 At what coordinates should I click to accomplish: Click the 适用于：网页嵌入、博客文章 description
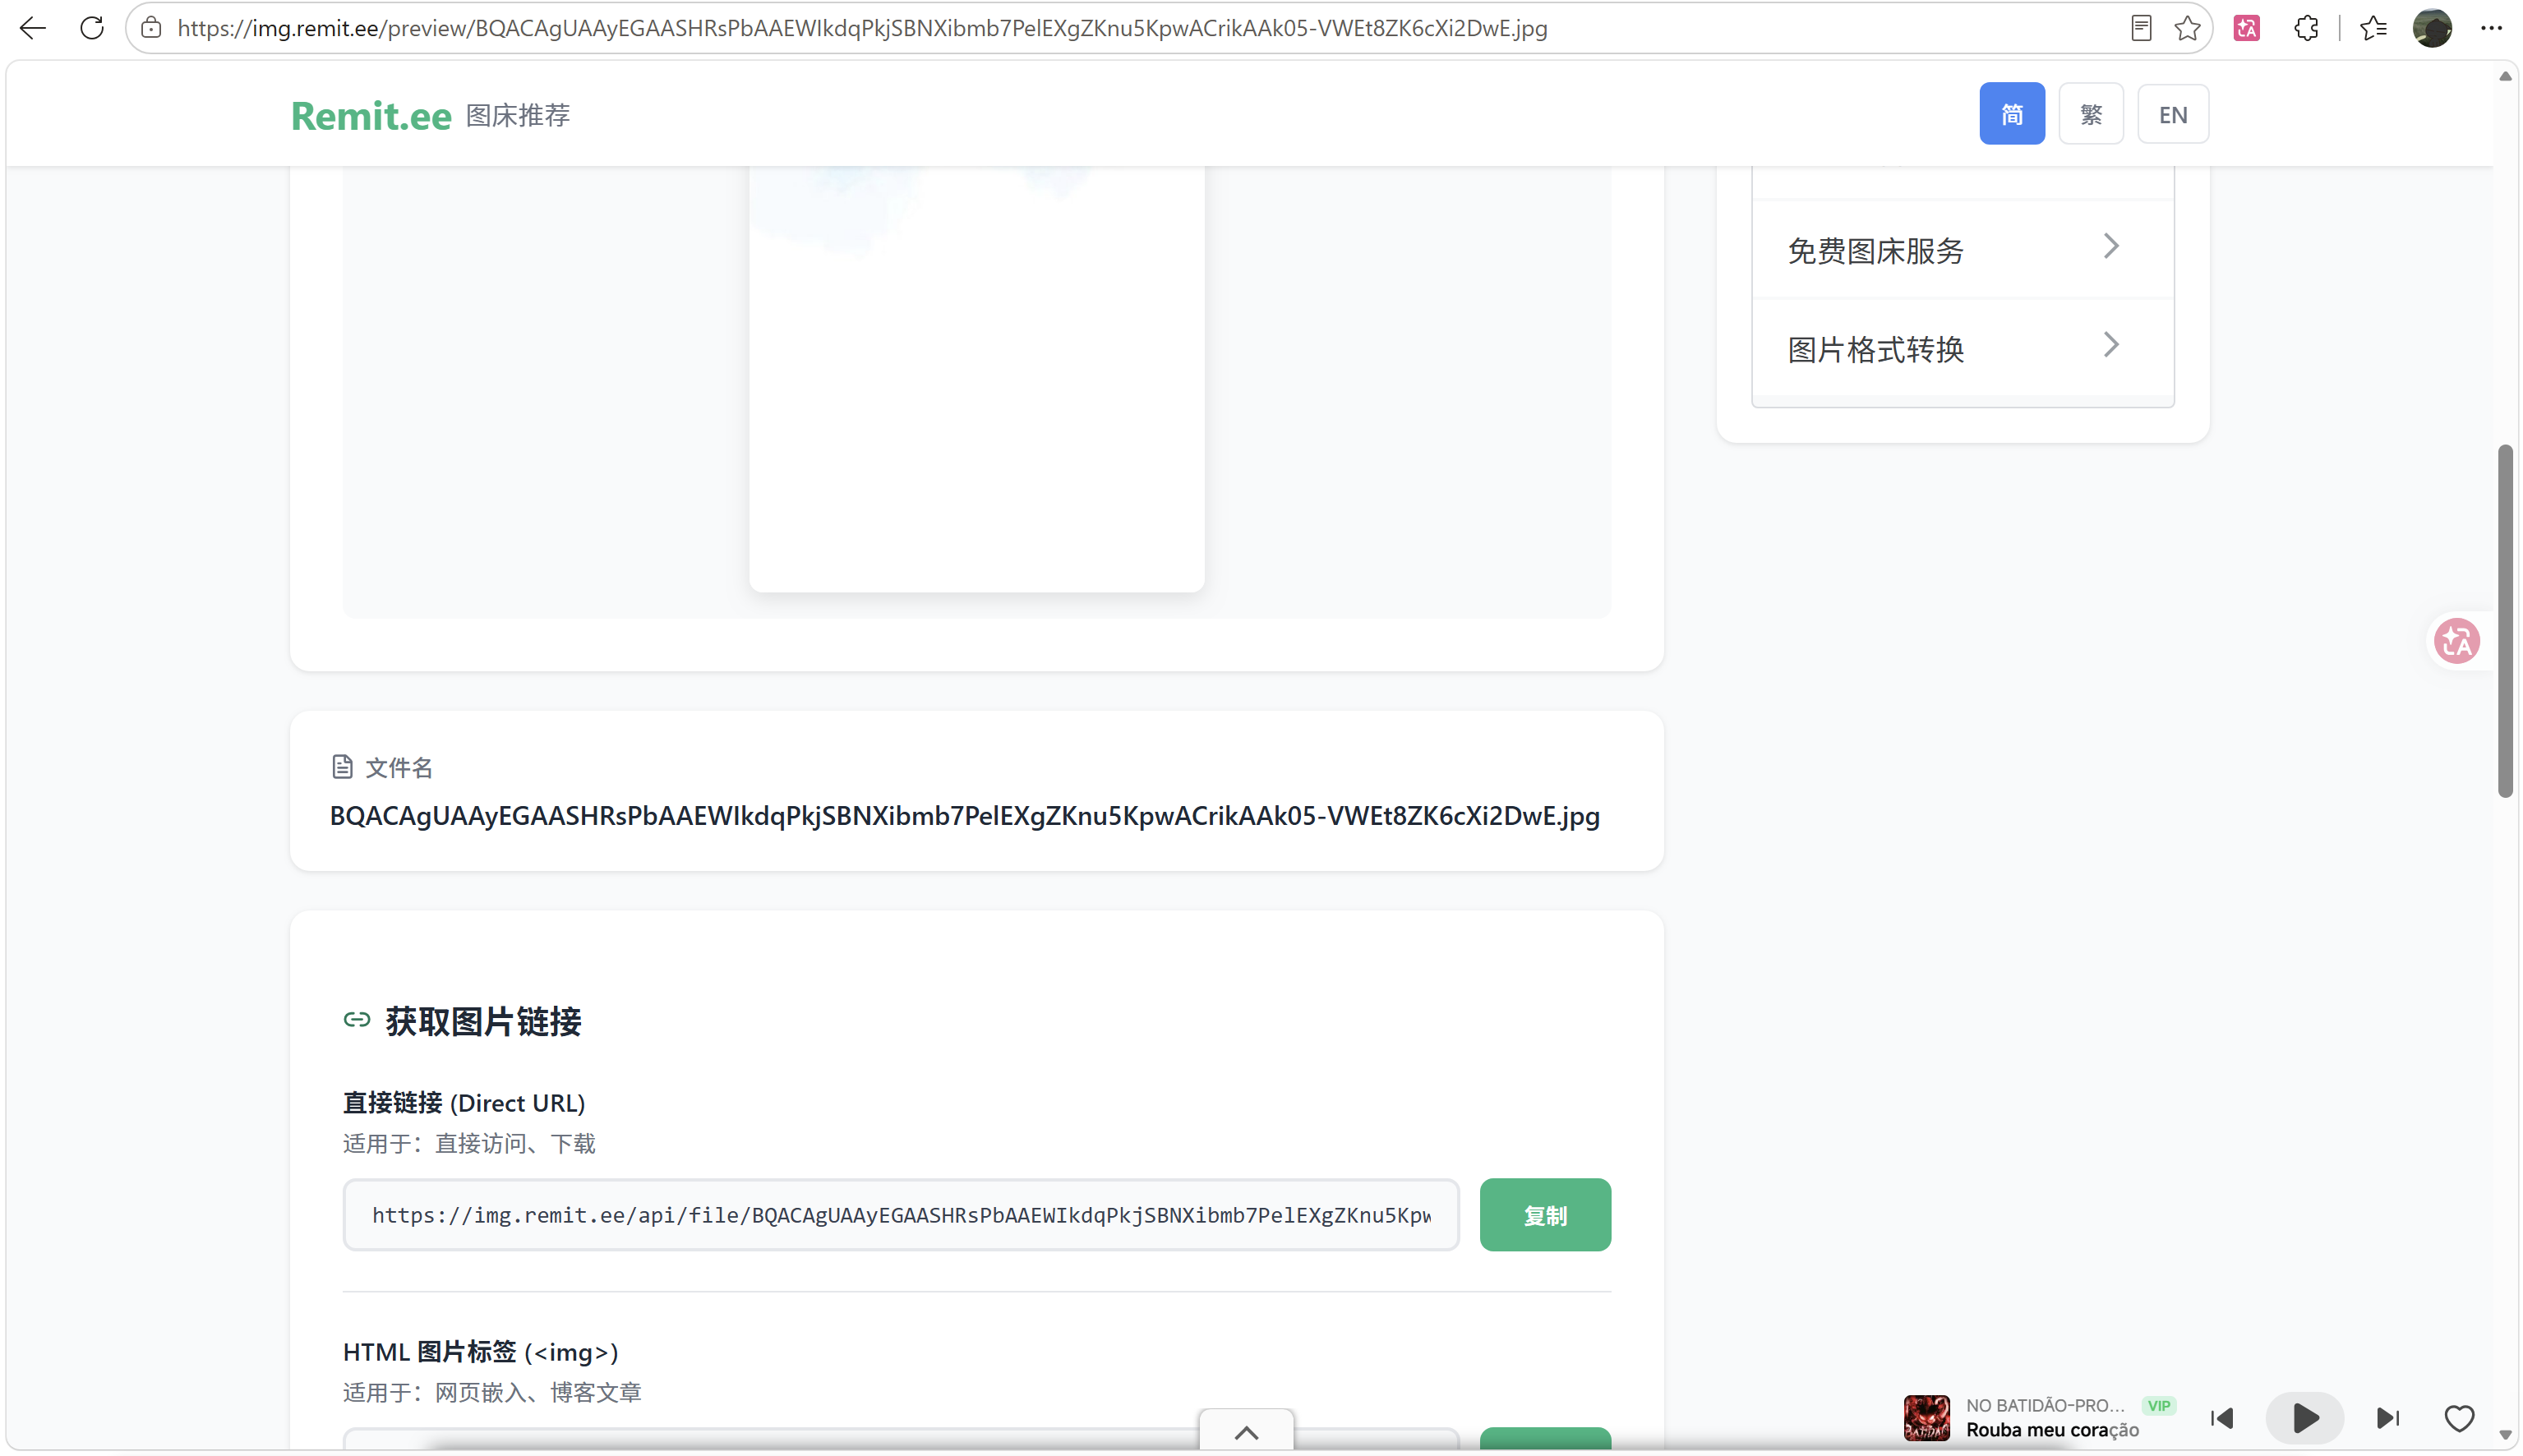(x=492, y=1393)
